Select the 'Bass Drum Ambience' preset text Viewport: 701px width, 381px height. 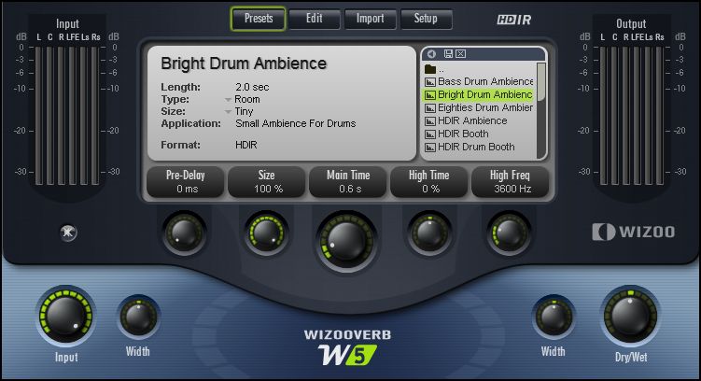coord(485,82)
